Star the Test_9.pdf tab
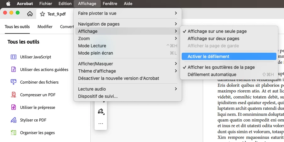This screenshot has height=142, width=284. [43, 14]
